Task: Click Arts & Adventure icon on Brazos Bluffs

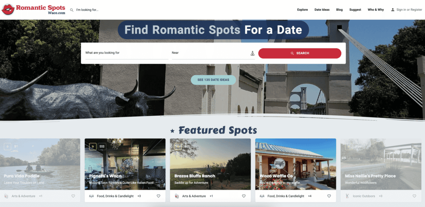Action: click(177, 196)
